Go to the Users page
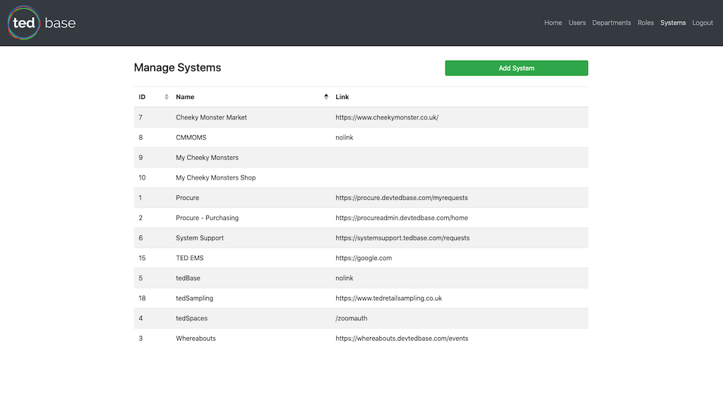Image resolution: width=723 pixels, height=410 pixels. [577, 23]
